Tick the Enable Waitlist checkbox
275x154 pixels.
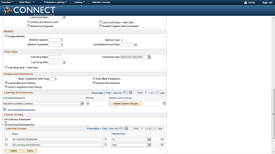pyautogui.click(x=6, y=36)
